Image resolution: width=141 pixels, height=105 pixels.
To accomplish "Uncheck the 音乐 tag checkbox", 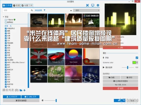I will (x=6, y=65).
